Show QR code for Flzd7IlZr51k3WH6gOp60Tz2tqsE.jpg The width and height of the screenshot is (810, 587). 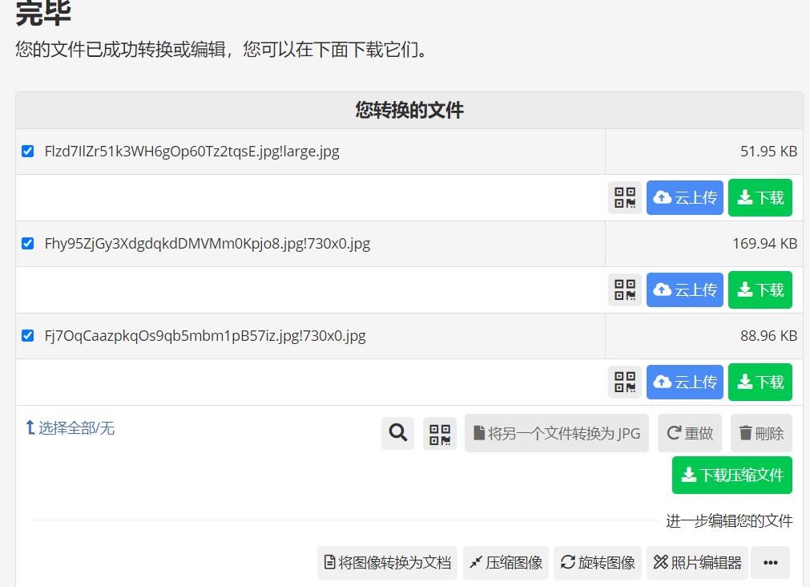click(624, 196)
